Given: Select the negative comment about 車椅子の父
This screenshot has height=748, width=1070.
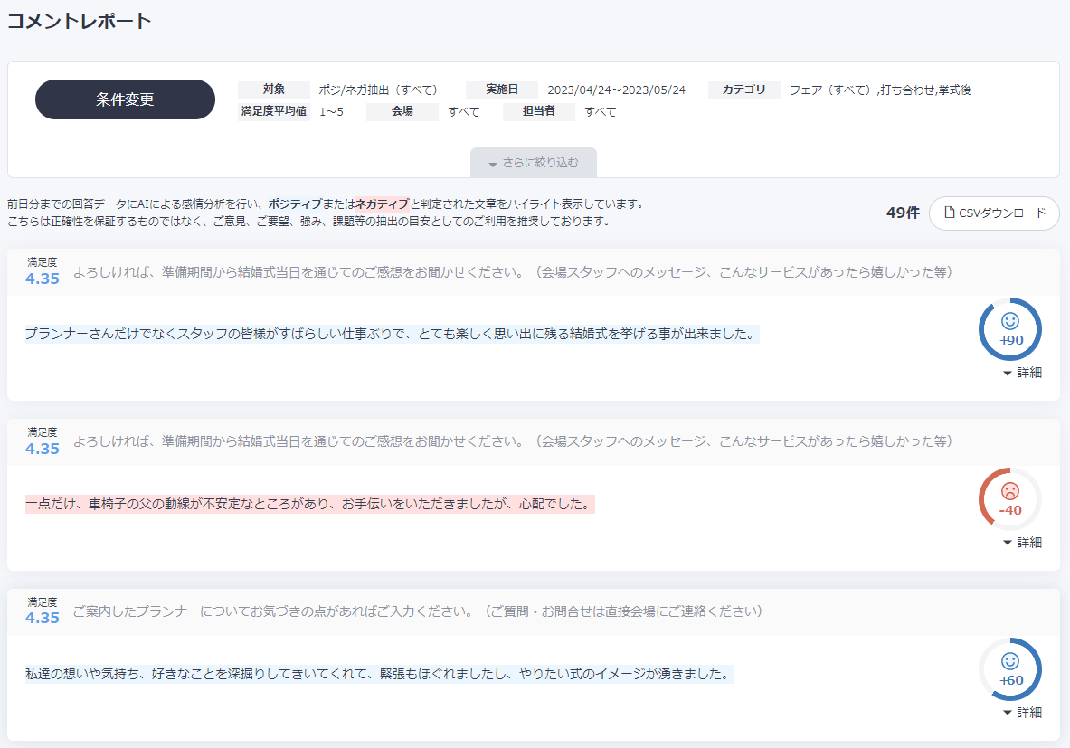Looking at the screenshot, I should 310,505.
